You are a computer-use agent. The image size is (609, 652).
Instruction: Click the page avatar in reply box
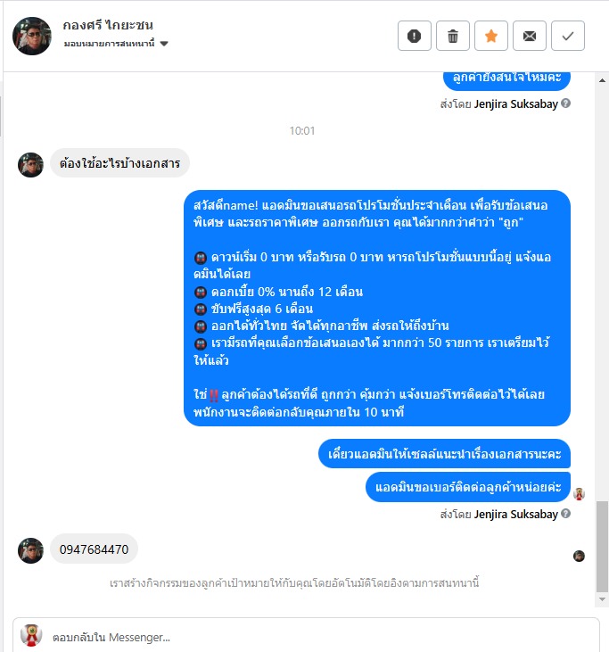(x=31, y=635)
